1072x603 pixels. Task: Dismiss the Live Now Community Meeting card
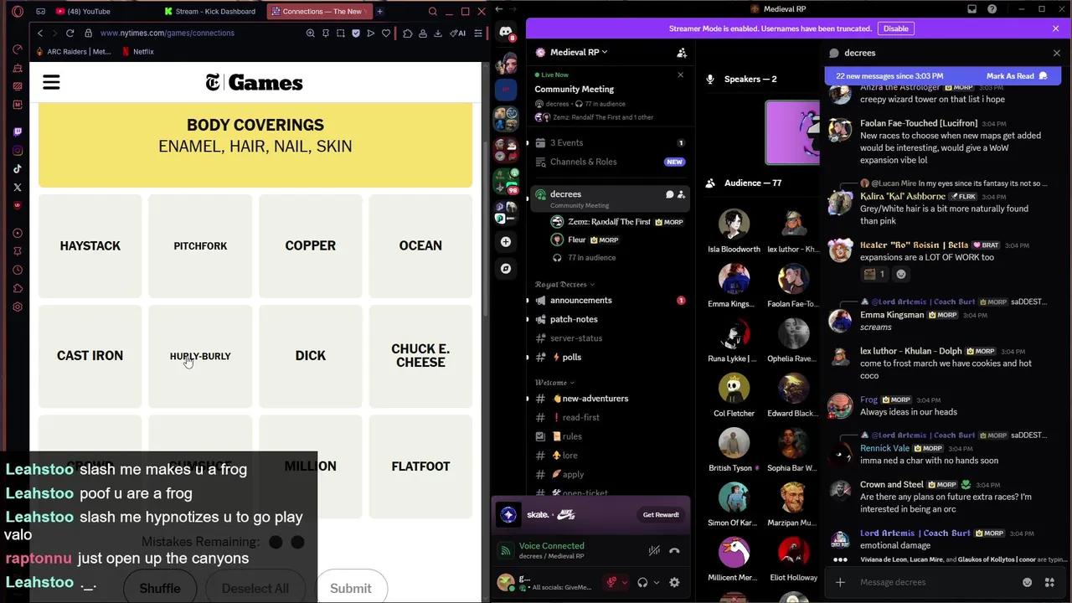[680, 75]
